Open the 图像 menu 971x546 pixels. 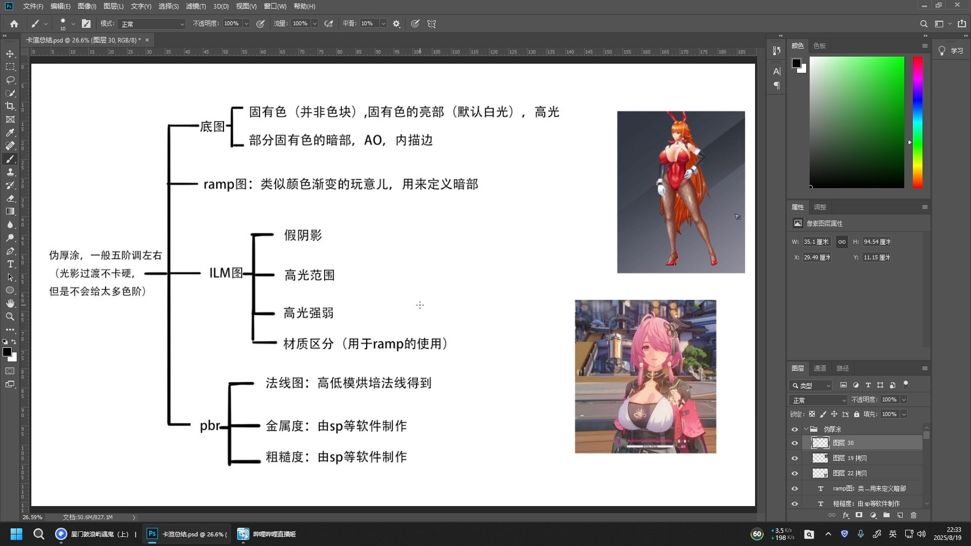(87, 6)
